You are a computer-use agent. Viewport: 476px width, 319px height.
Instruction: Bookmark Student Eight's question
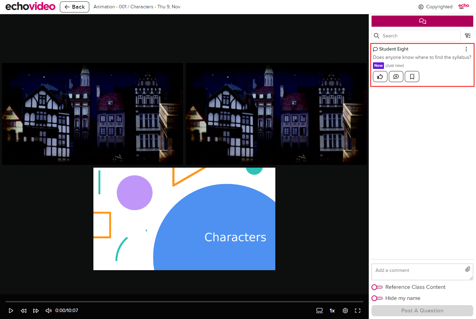tap(412, 77)
